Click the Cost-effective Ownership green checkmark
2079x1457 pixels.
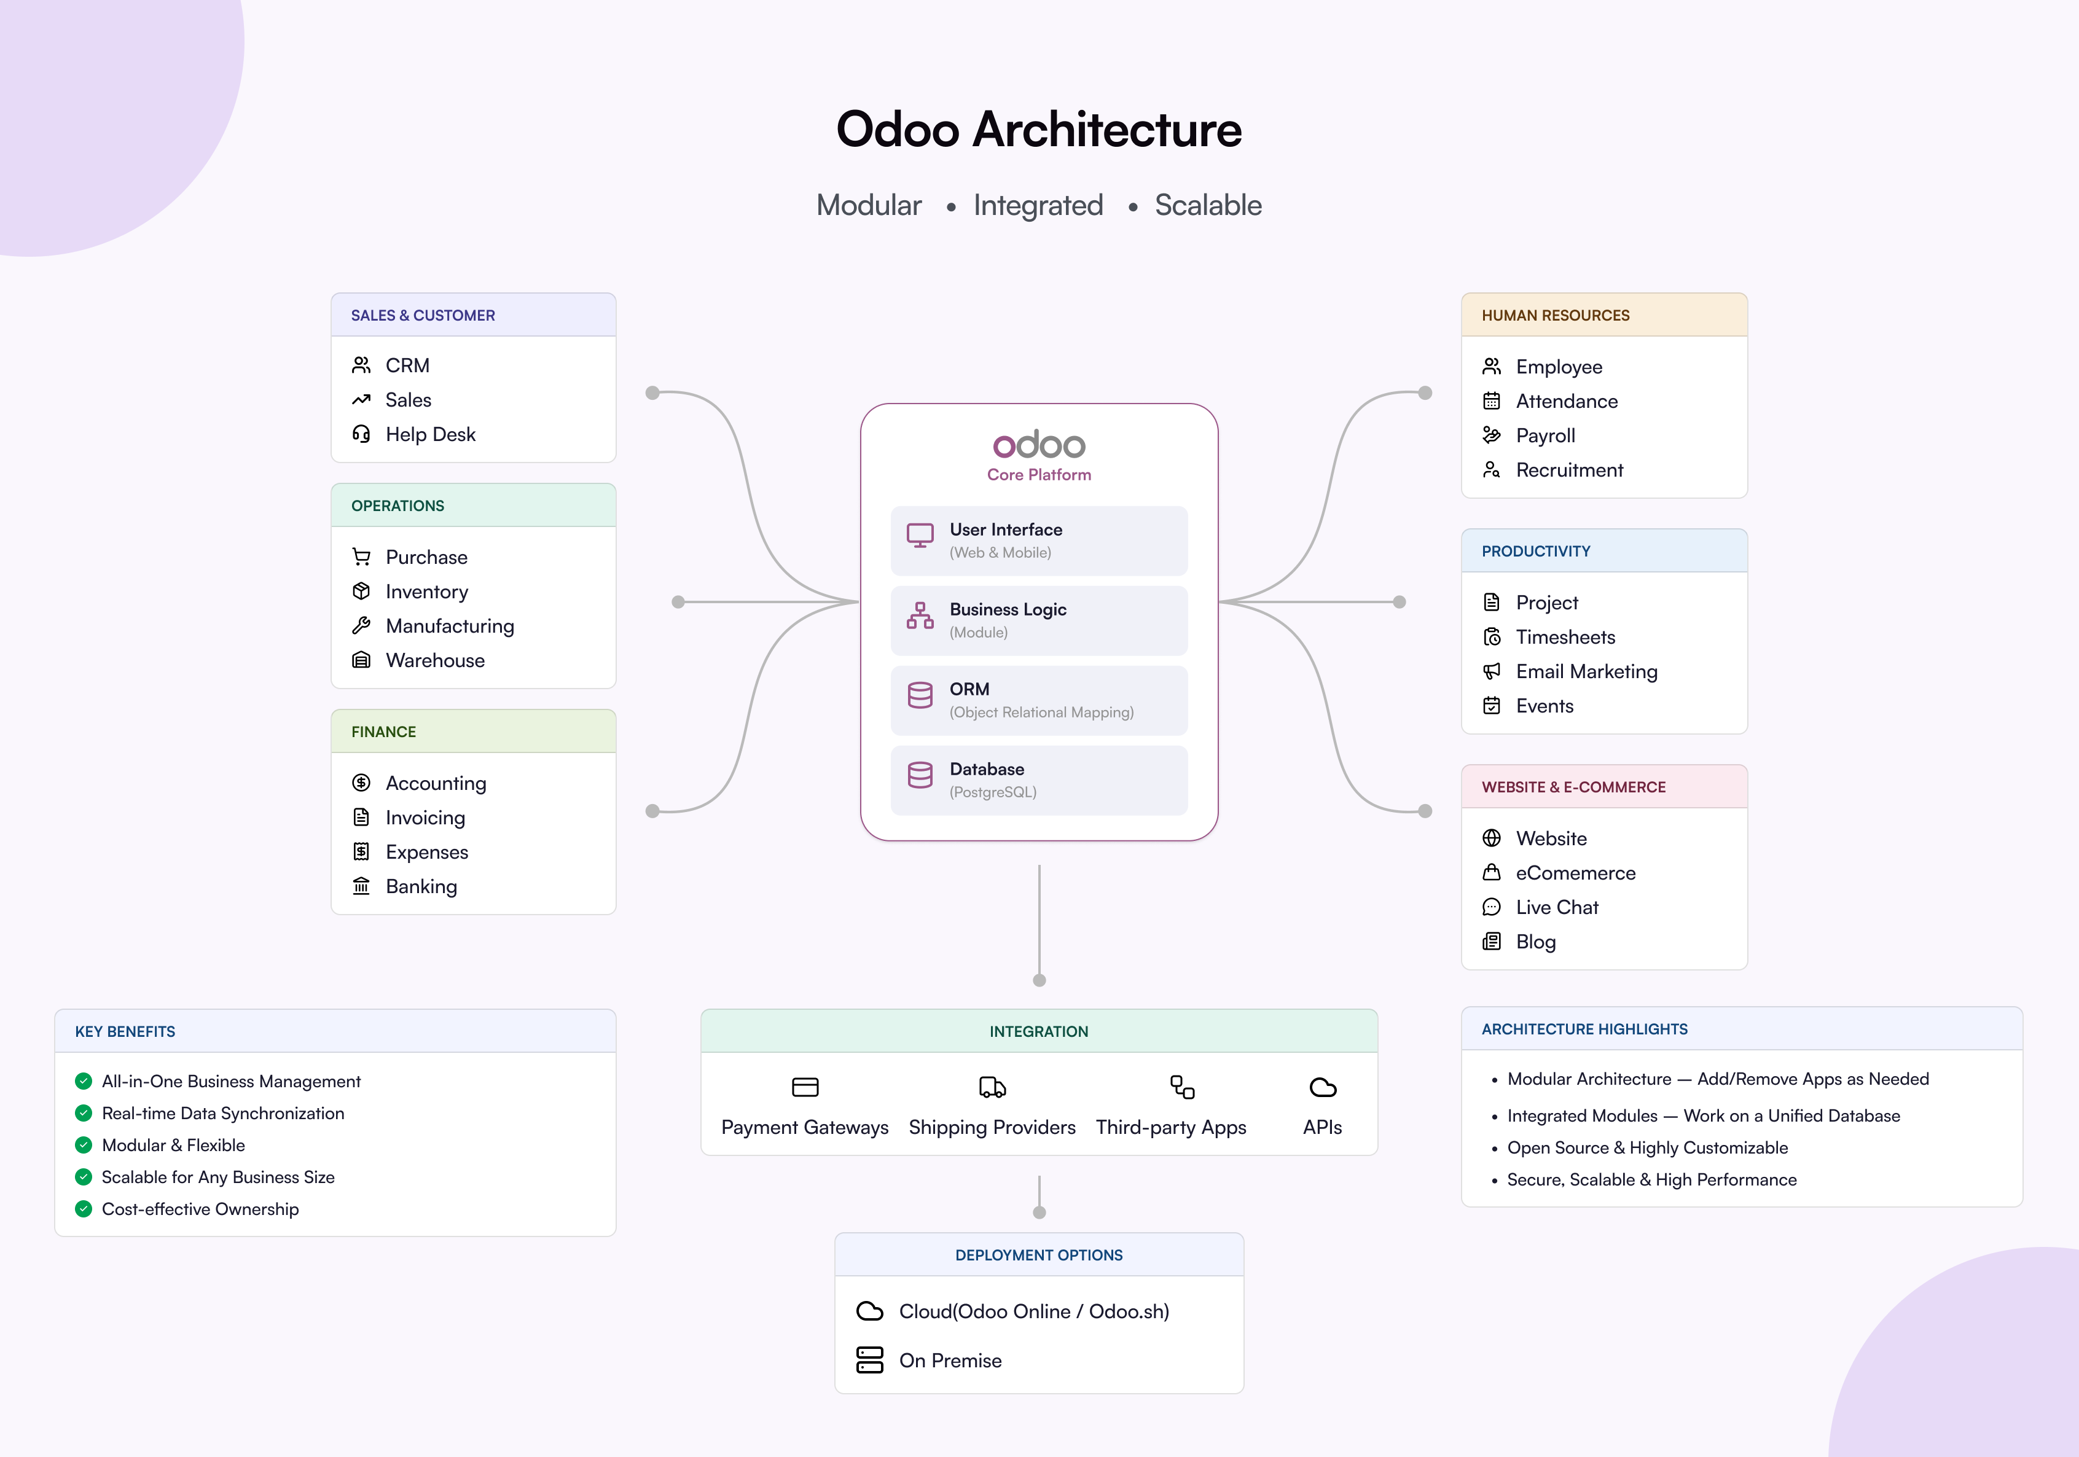pyautogui.click(x=84, y=1209)
